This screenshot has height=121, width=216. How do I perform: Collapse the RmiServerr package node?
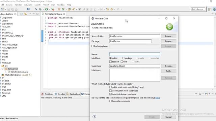(3, 69)
